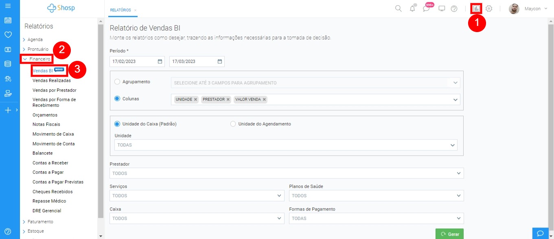Expand the Colunas dropdown arrow

(455, 99)
